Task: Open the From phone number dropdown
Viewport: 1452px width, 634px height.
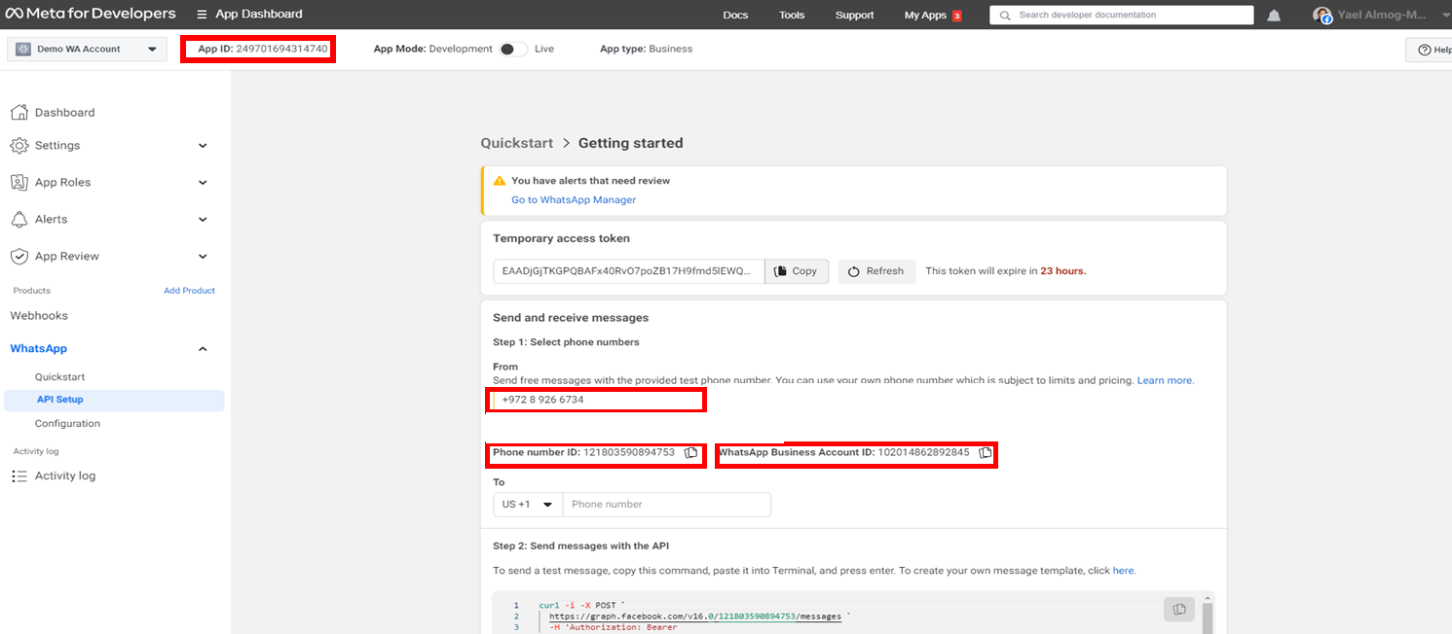Action: pyautogui.click(x=597, y=400)
